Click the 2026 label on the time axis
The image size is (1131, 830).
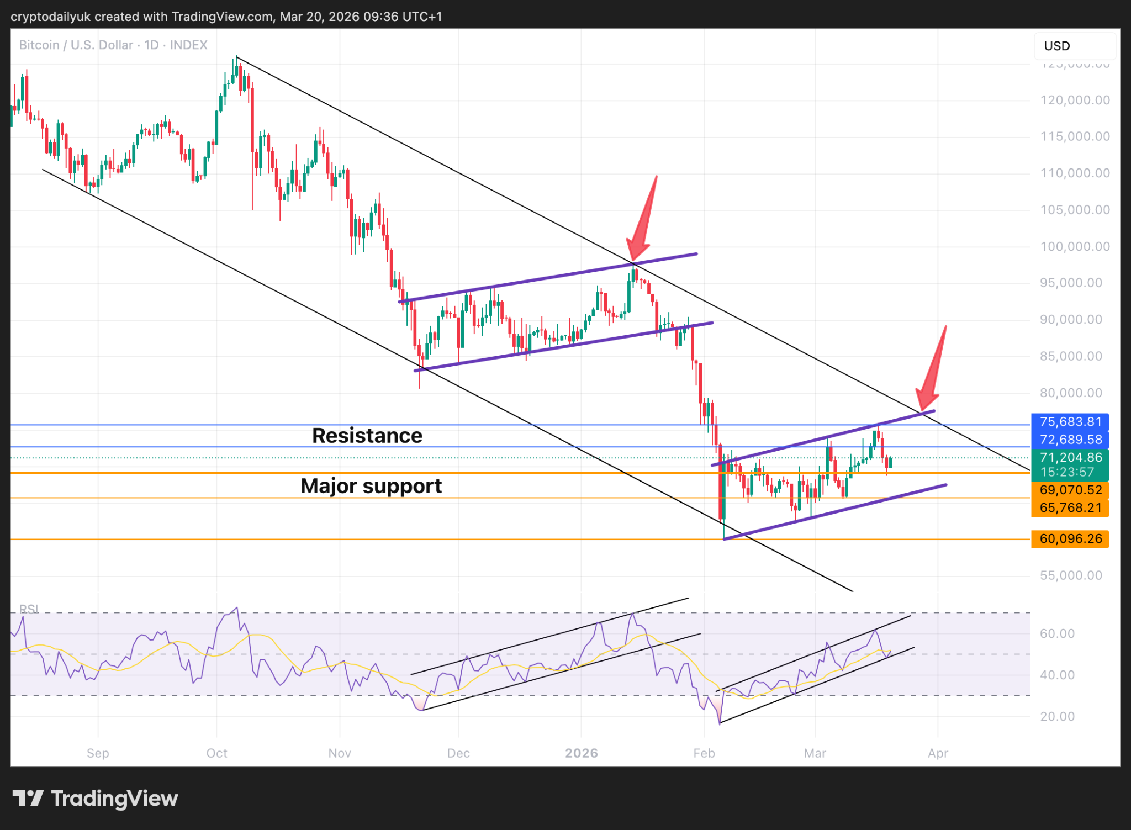tap(581, 753)
